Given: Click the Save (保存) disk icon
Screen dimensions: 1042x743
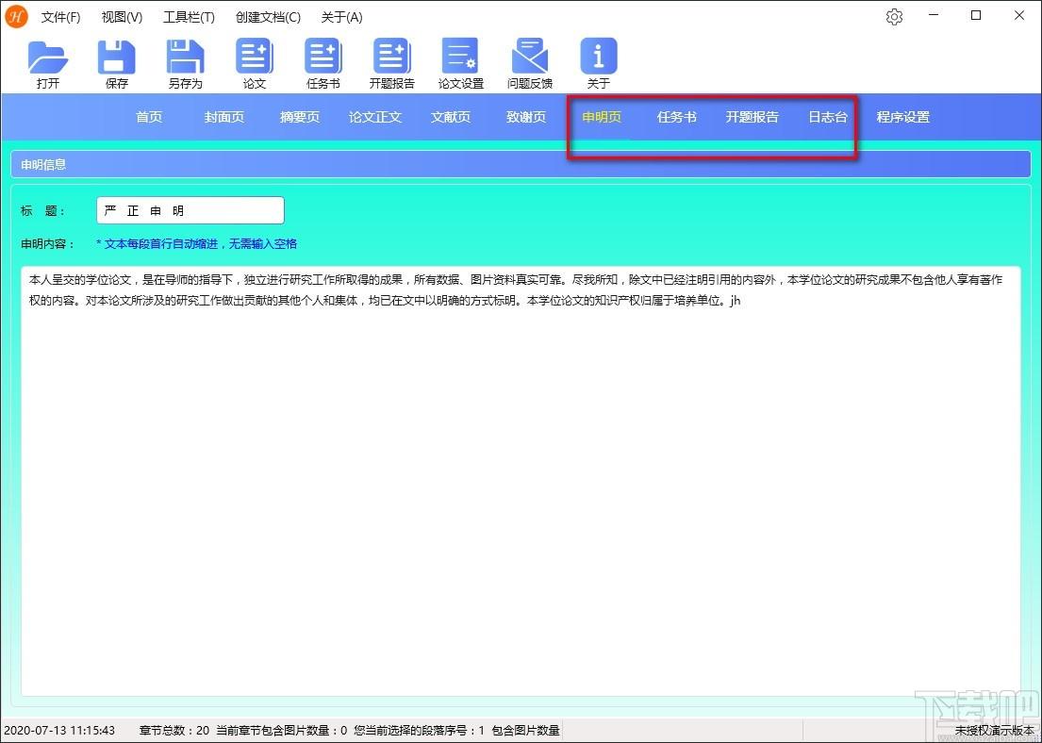Looking at the screenshot, I should click(x=116, y=58).
